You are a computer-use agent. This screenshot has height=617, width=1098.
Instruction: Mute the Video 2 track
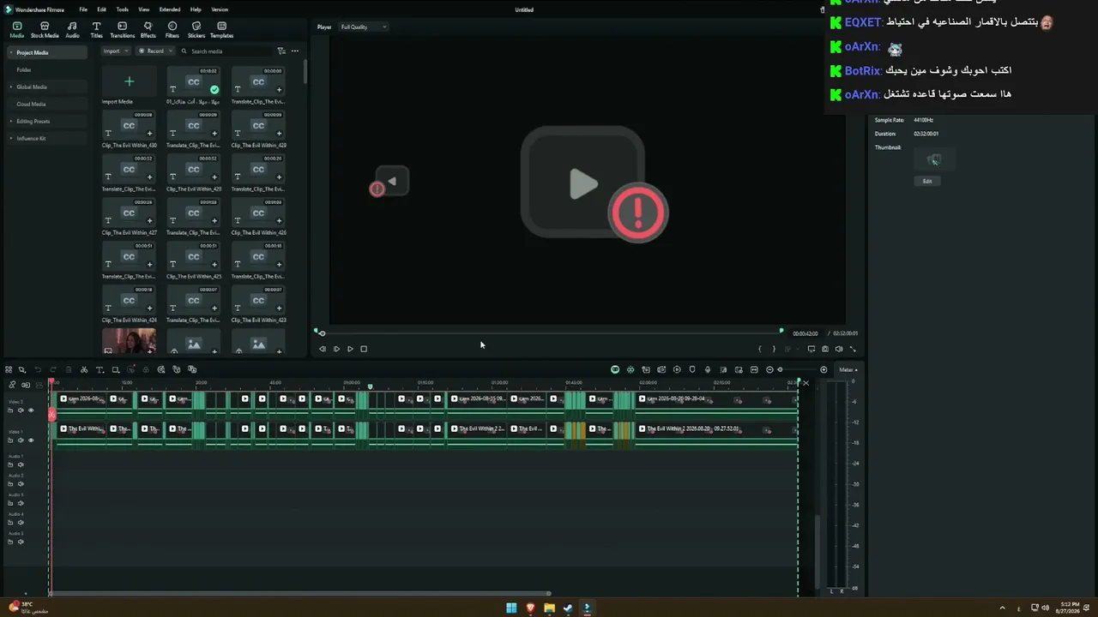pyautogui.click(x=21, y=410)
